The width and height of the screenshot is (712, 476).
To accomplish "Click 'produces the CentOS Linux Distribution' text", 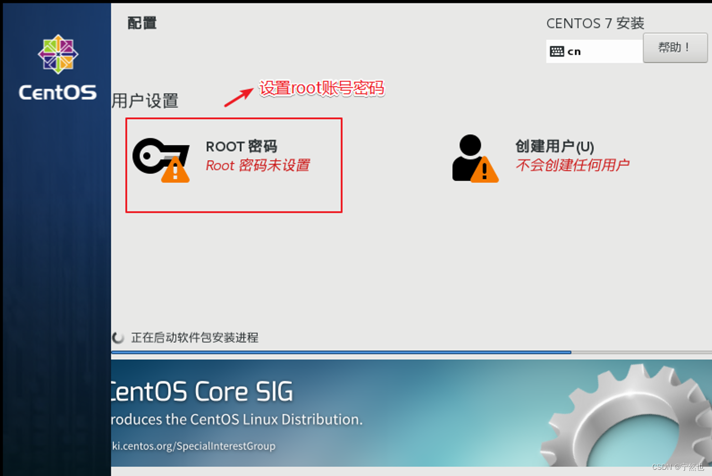I will pos(237,419).
